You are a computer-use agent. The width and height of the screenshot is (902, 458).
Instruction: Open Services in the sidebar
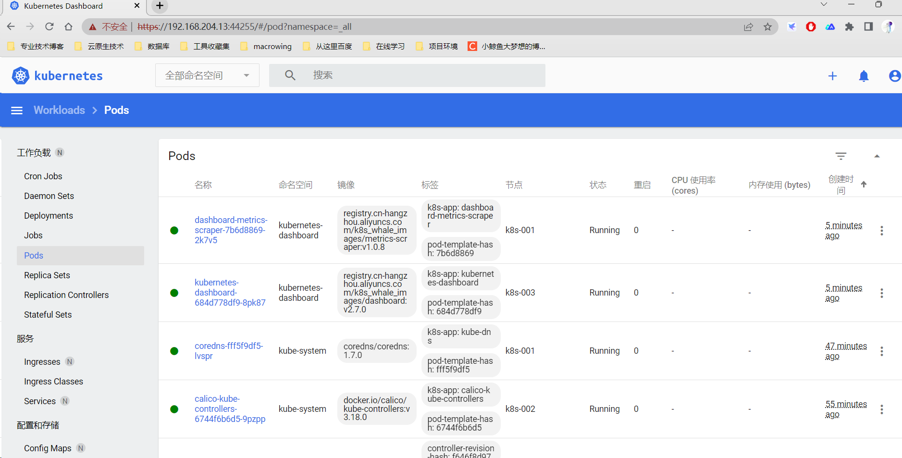(x=40, y=401)
